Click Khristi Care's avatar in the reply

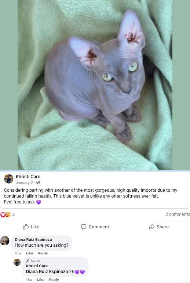(17, 262)
